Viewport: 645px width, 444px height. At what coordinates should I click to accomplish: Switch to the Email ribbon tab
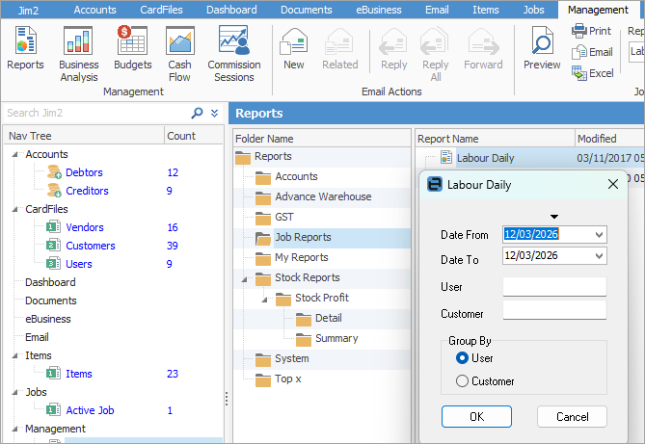(x=437, y=10)
